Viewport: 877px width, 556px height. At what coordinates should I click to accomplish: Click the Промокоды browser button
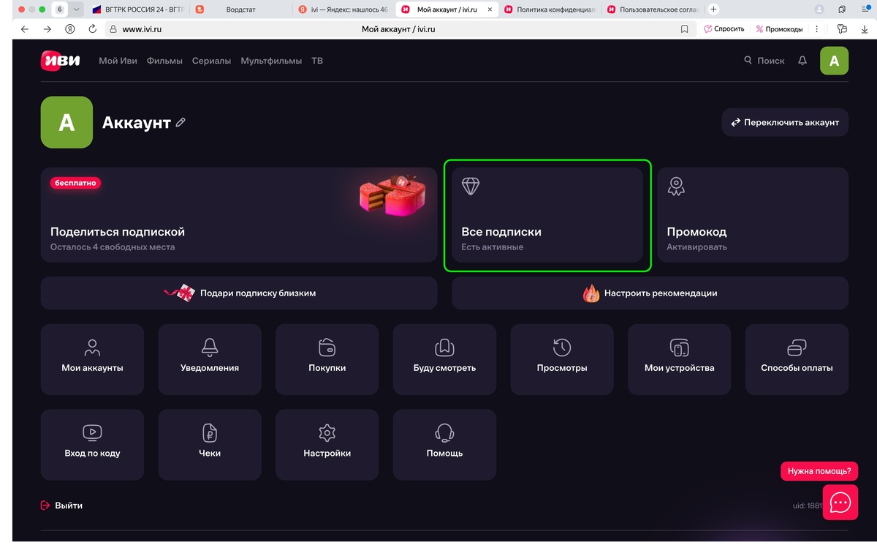coord(780,29)
